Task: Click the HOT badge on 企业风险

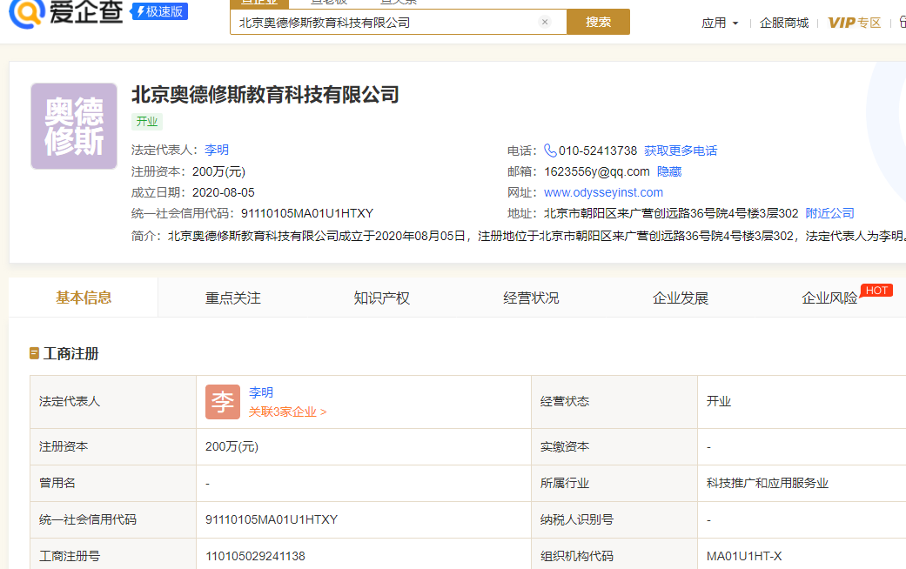Action: point(876,290)
